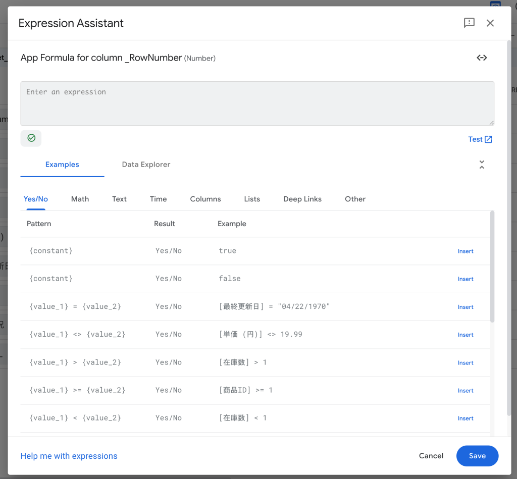Type in the Enter an expression field
Image resolution: width=517 pixels, height=479 pixels.
(257, 103)
